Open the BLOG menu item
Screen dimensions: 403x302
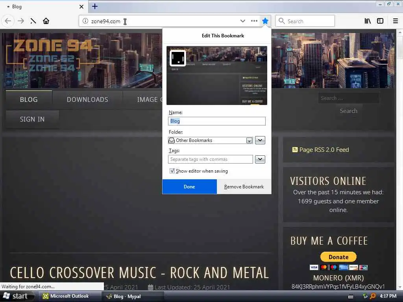click(x=29, y=99)
